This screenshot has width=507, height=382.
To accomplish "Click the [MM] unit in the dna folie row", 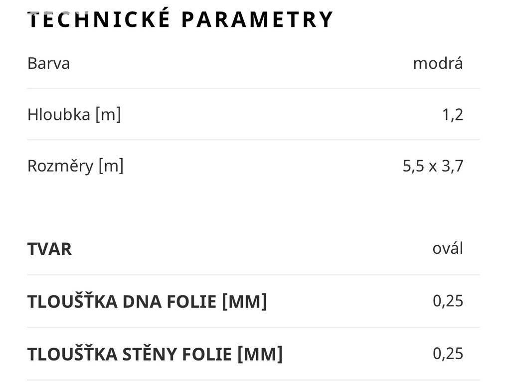I will (x=244, y=301).
